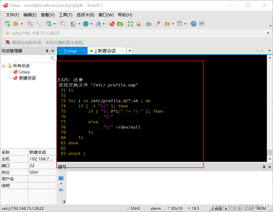Screen dimensions: 273x212
Task: Expand the compose pane double chevron
Action: point(64,201)
